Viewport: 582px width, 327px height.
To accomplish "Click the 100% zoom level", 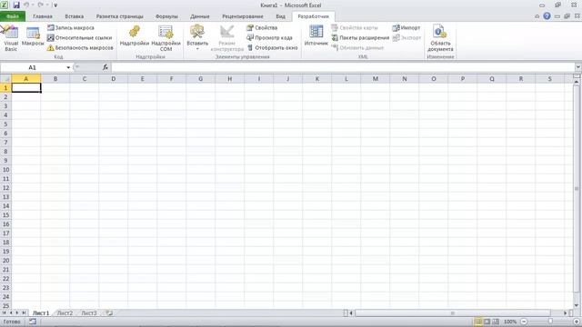I will click(x=510, y=322).
